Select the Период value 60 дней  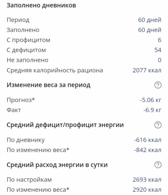click(150, 20)
